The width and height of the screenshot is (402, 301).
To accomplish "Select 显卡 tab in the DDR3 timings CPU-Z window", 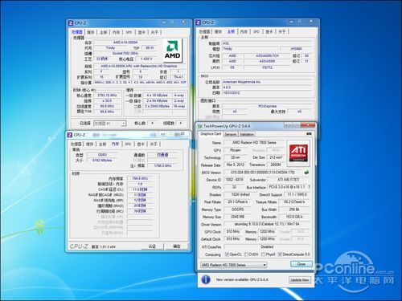I will pyautogui.click(x=141, y=144).
